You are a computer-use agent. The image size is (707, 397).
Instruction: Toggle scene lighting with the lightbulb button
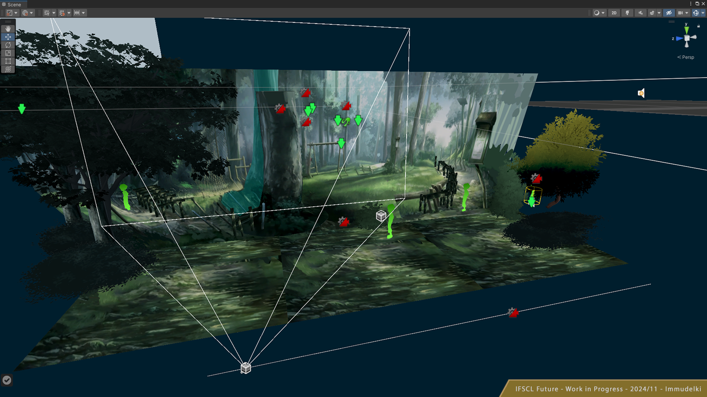point(627,13)
